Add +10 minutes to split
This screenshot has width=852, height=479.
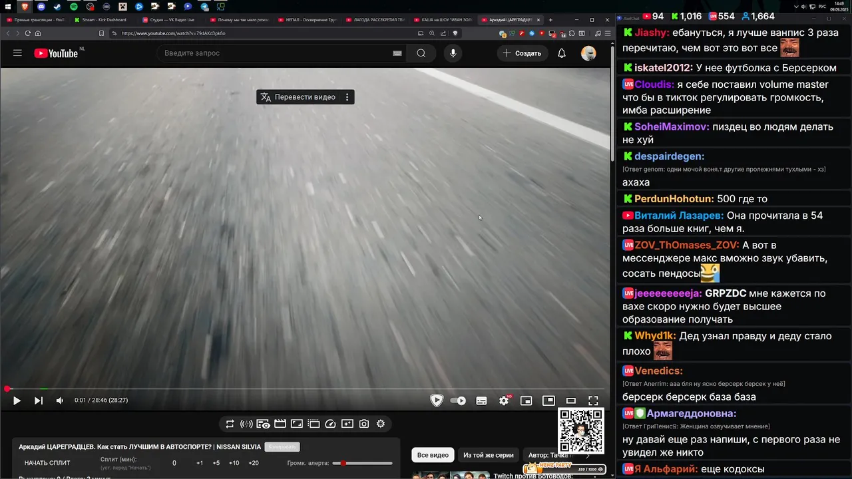(234, 463)
